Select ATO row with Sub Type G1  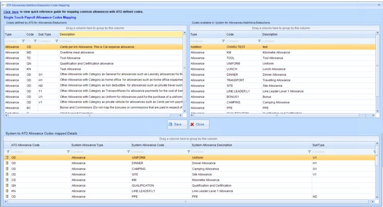coord(94,75)
